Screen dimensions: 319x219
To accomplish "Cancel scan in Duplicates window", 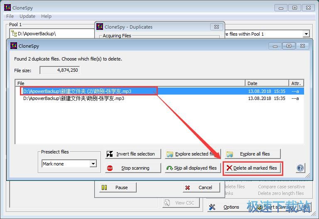I will pos(201,187).
